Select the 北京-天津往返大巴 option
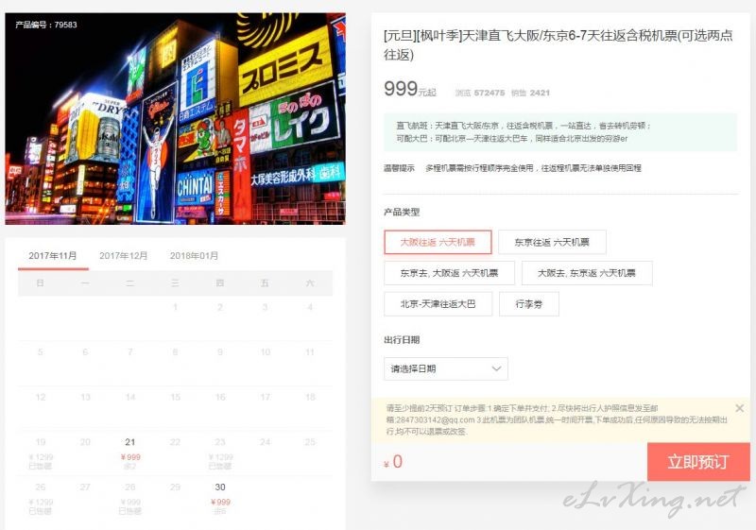Viewport: 756px width, 530px height. 438,304
